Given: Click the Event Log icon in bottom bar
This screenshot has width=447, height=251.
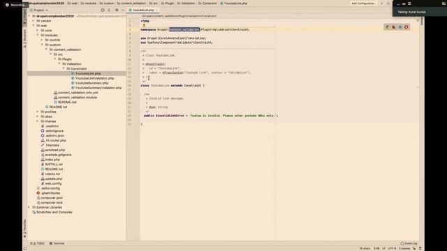Looking at the screenshot, I should pos(402,243).
